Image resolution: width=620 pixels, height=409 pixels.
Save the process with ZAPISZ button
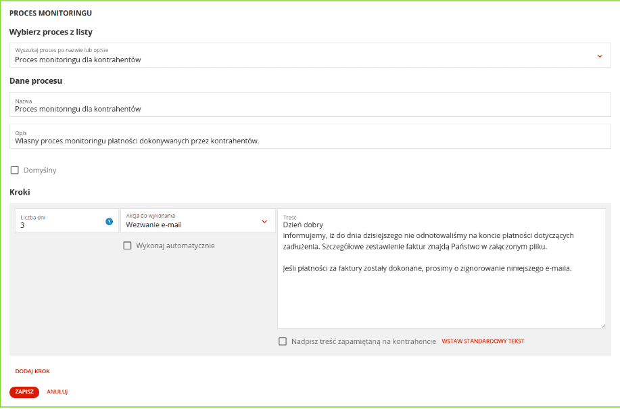click(24, 392)
